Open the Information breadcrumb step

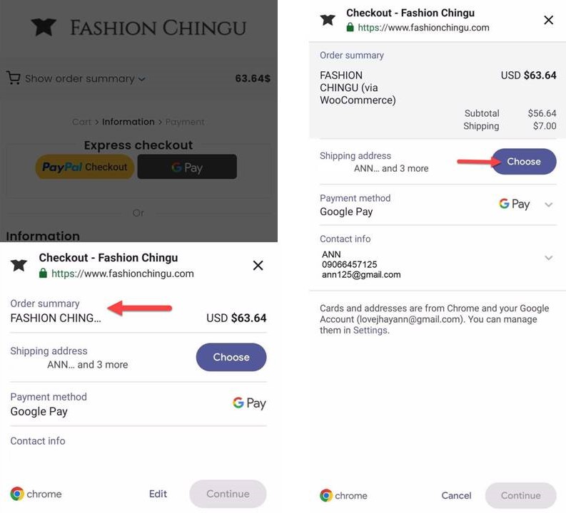128,122
